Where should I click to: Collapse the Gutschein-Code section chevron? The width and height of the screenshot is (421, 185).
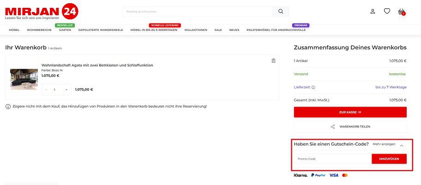click(x=402, y=145)
